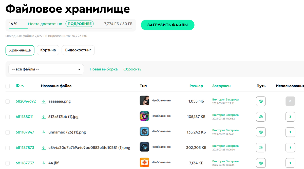This screenshot has width=304, height=169.
Task: Click file name 512x512bb (1).jpg
Action: 63,117
